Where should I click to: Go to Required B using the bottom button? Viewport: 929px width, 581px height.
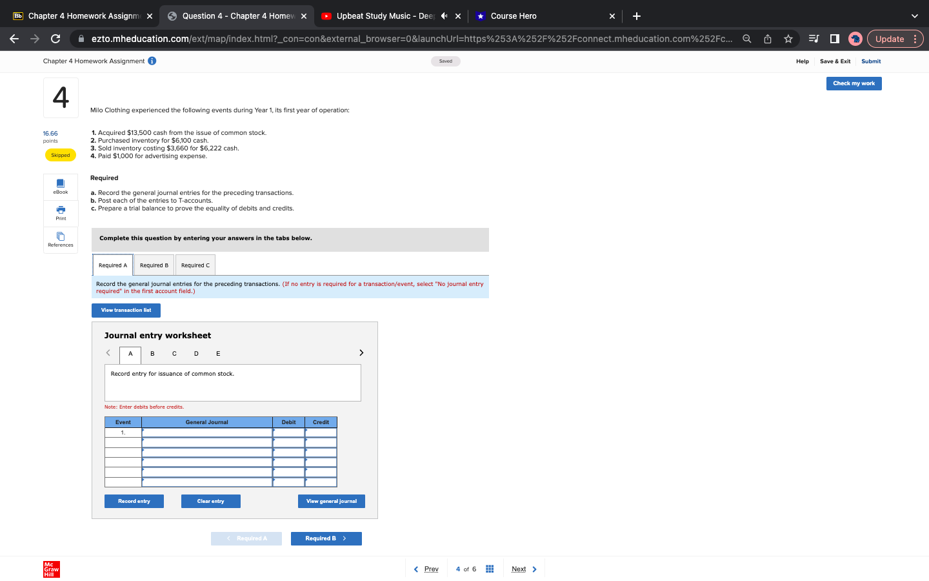coord(326,538)
